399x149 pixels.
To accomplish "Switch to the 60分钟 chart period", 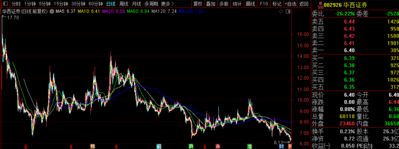I will pos(96,4).
